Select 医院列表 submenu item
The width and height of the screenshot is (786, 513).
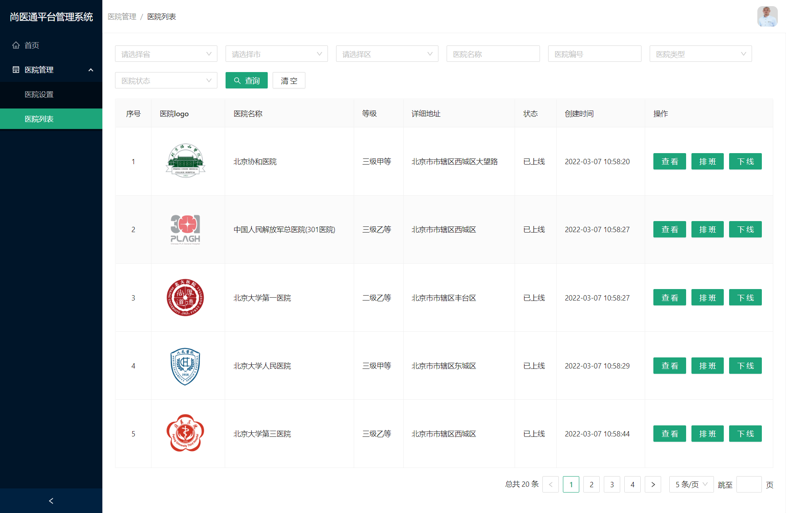[51, 119]
